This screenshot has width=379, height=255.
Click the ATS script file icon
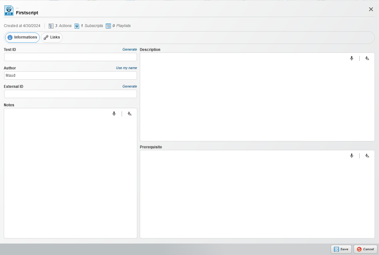9,11
